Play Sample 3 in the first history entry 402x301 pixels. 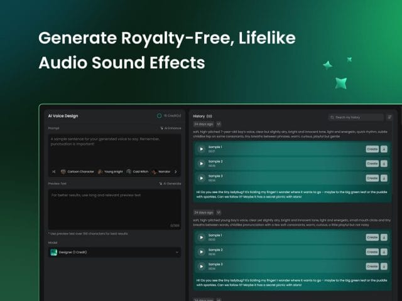pos(201,178)
